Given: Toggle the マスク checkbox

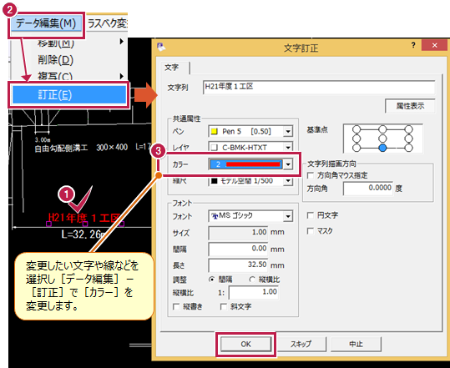Looking at the screenshot, I should point(311,231).
